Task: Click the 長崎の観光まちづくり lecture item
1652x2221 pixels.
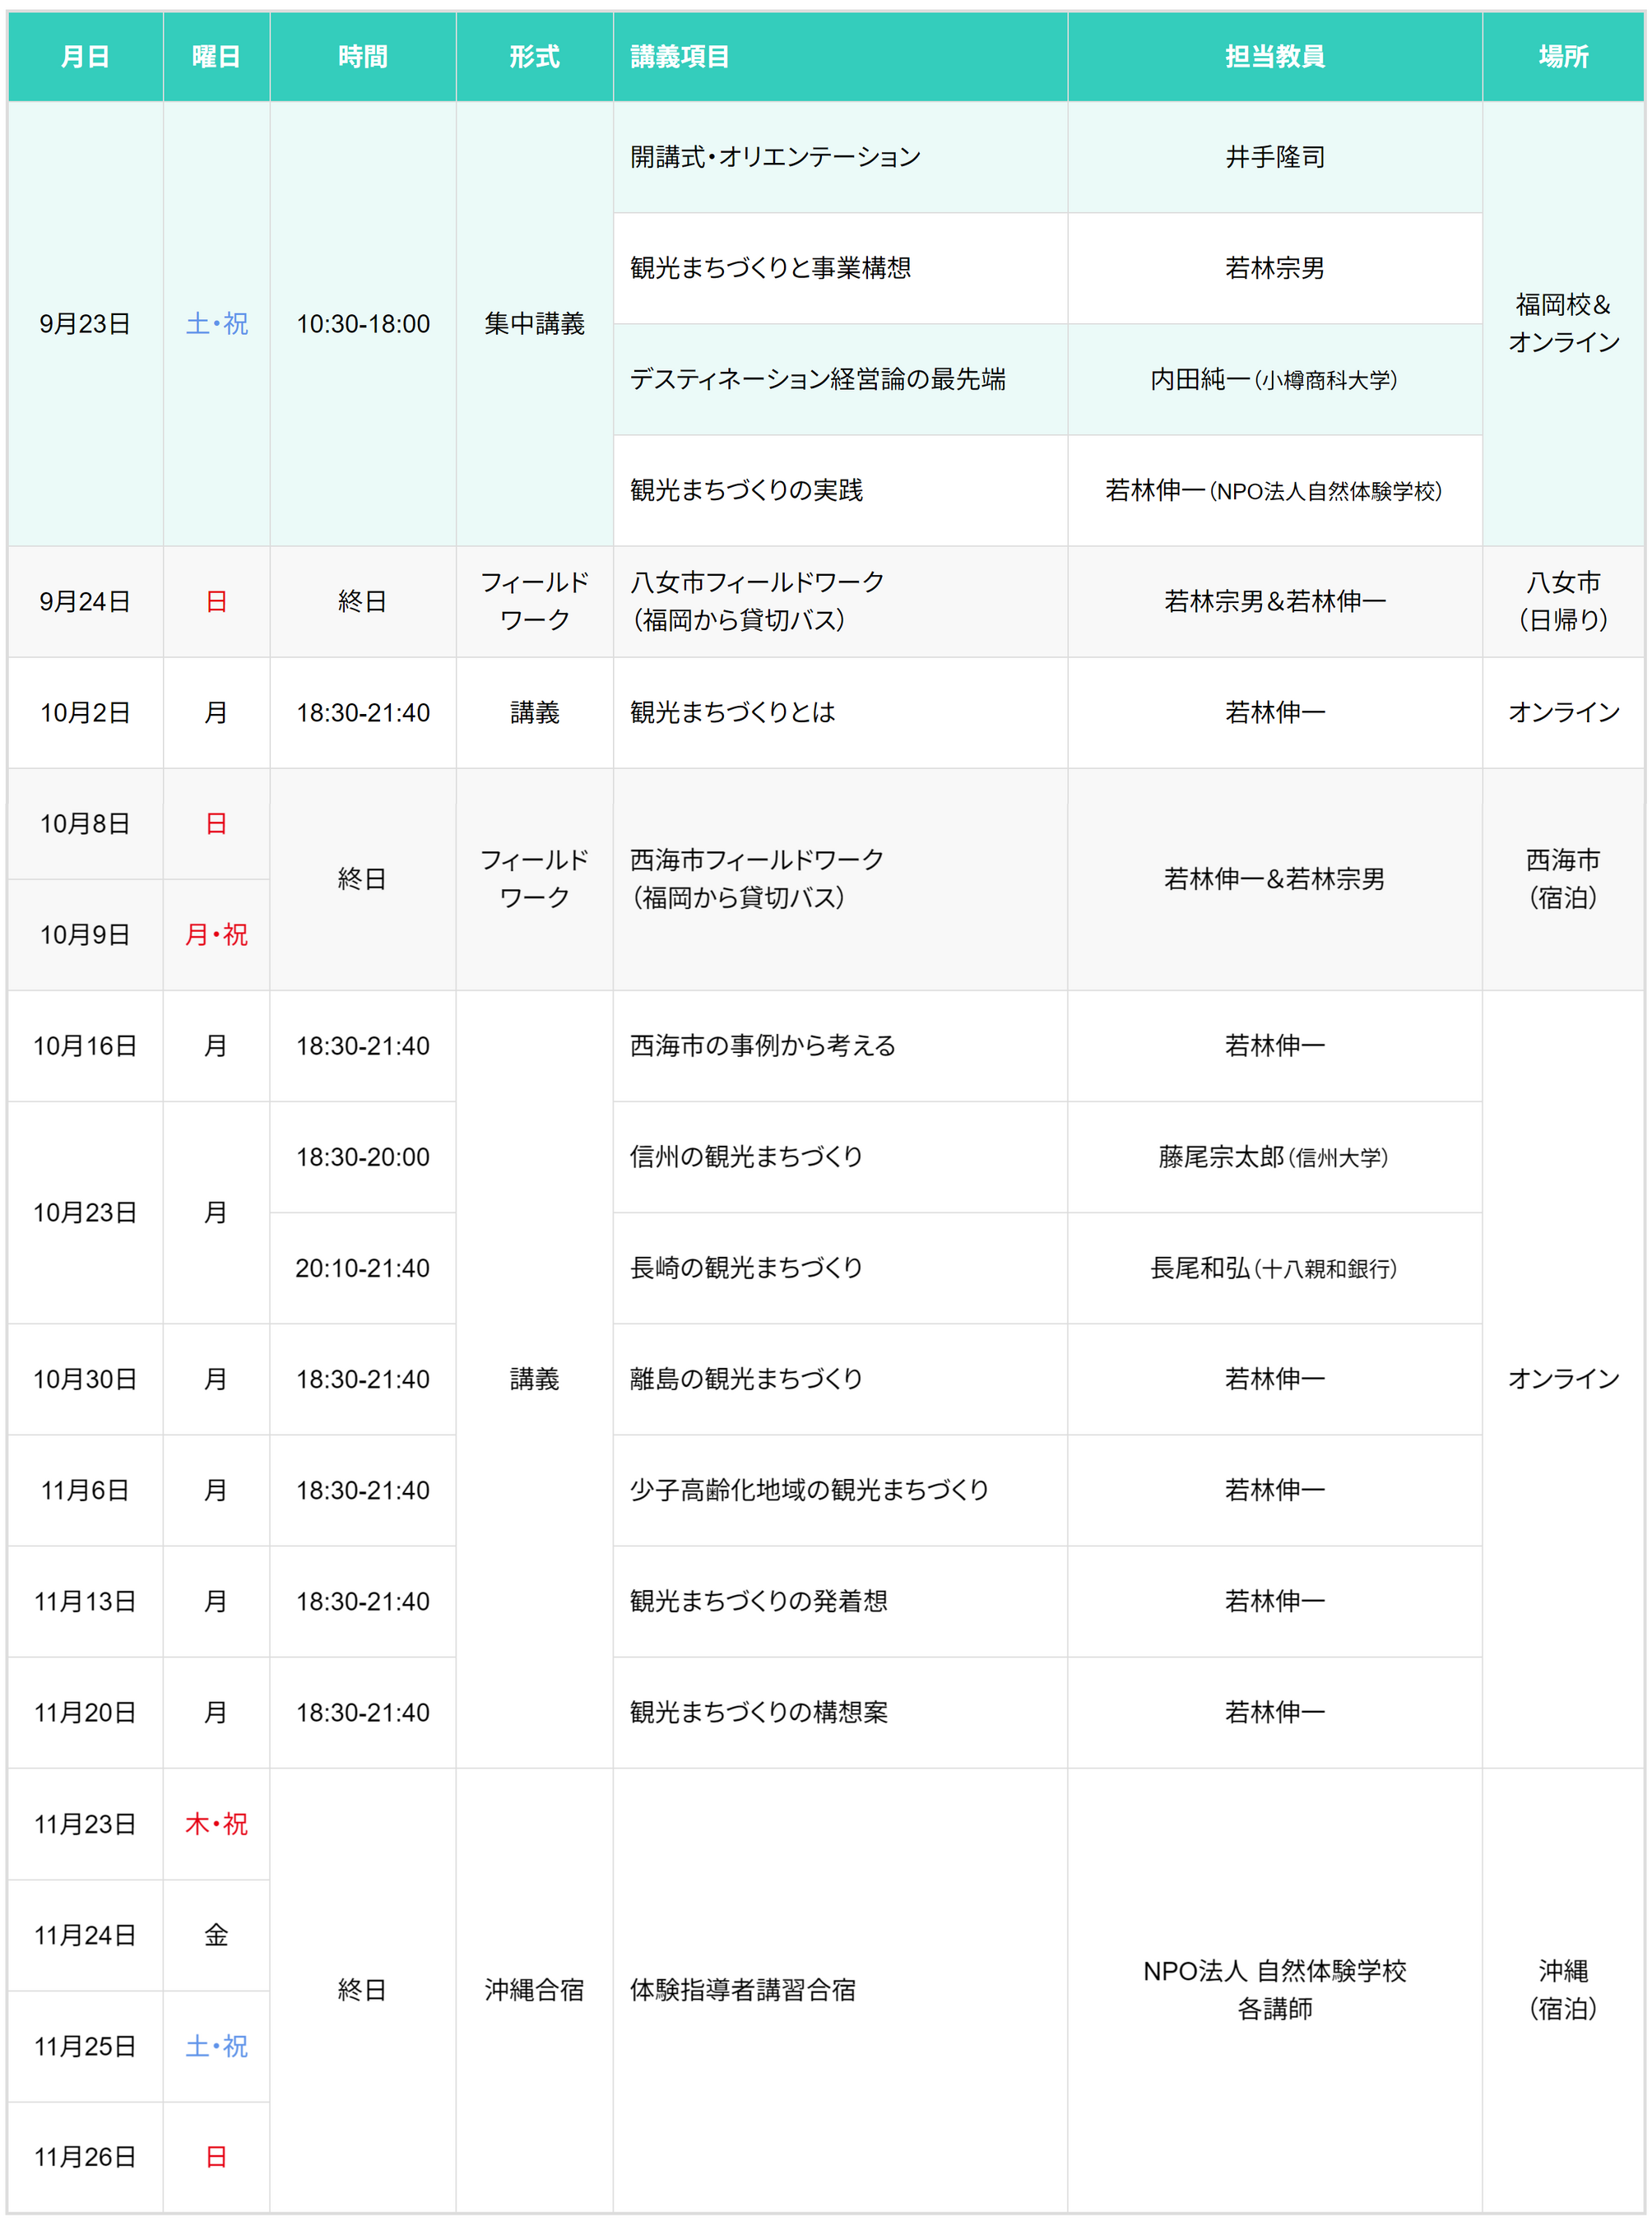Action: [746, 1268]
